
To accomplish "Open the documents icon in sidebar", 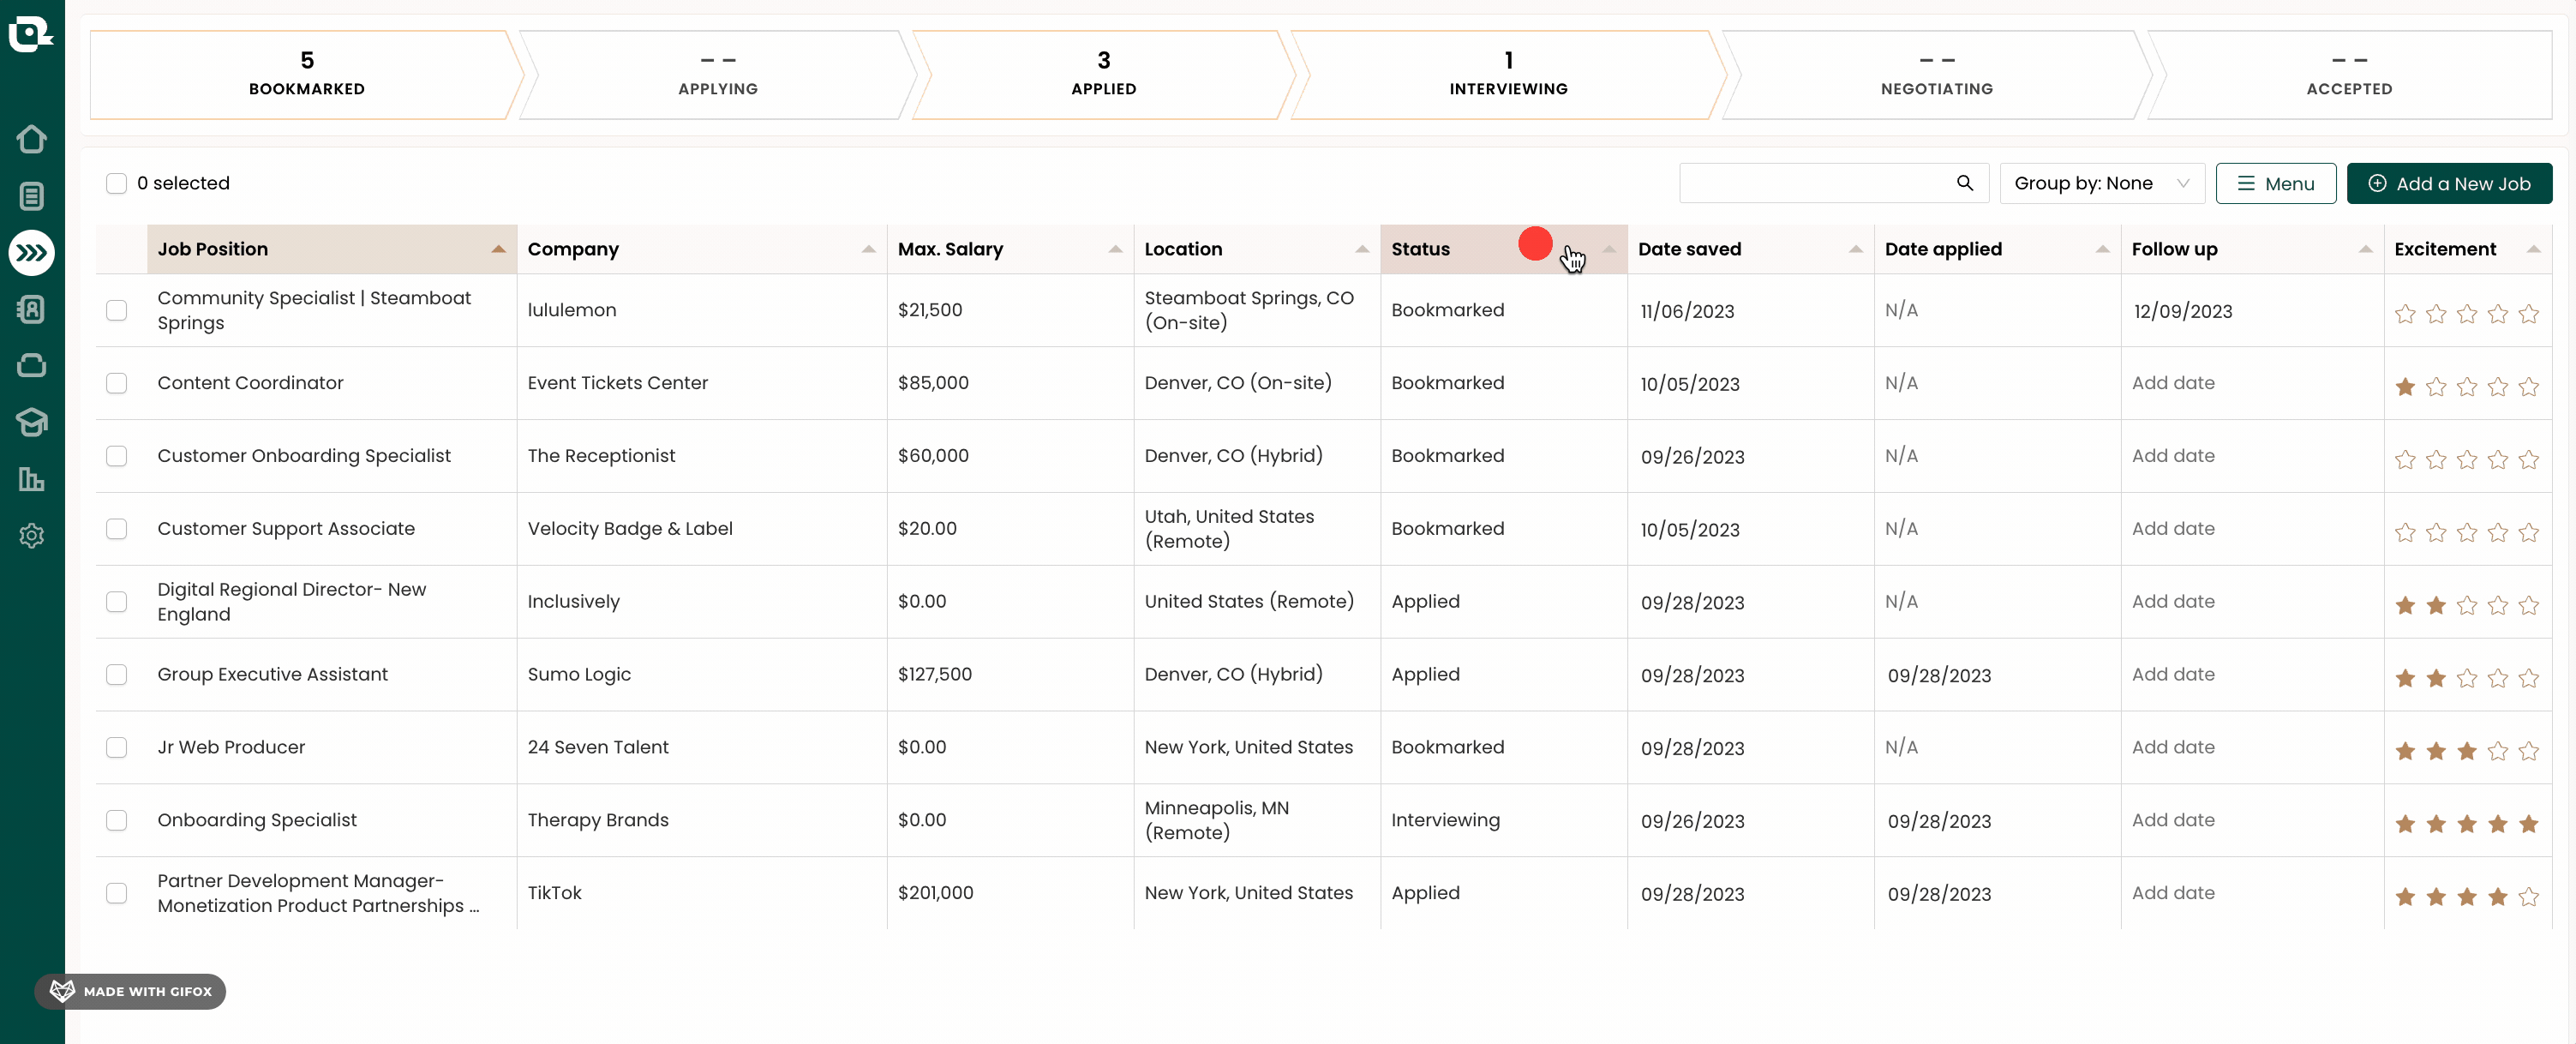I will click(x=32, y=196).
